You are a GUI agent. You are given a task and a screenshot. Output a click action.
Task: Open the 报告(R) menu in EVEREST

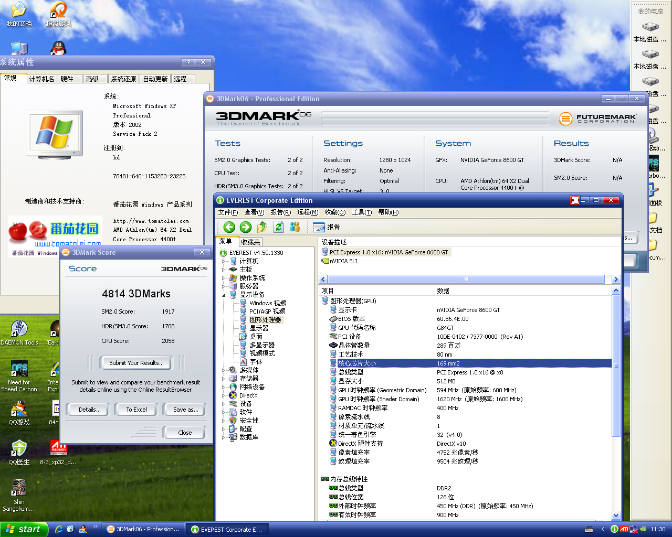pyautogui.click(x=280, y=212)
